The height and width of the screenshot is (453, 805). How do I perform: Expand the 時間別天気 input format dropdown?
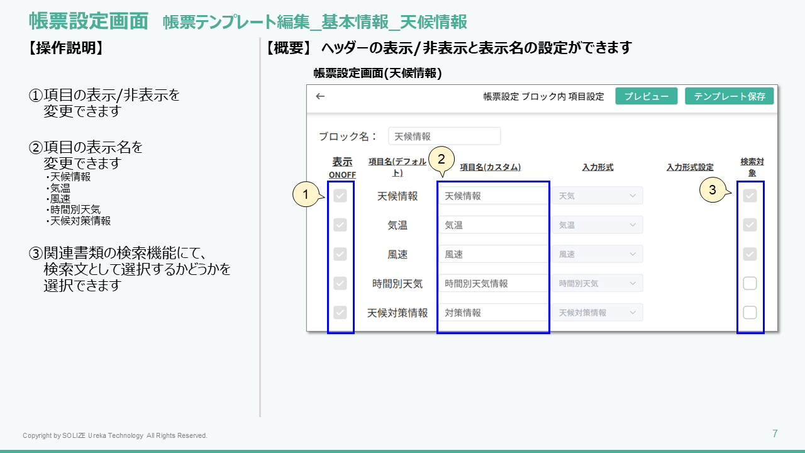pyautogui.click(x=597, y=283)
